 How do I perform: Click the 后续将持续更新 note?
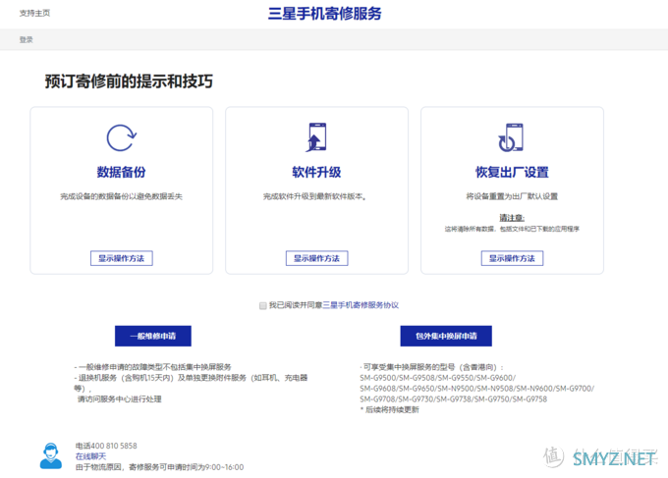[x=389, y=409]
